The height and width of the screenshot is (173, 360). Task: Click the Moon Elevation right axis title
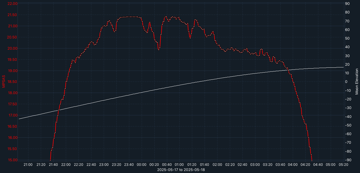(x=357, y=81)
